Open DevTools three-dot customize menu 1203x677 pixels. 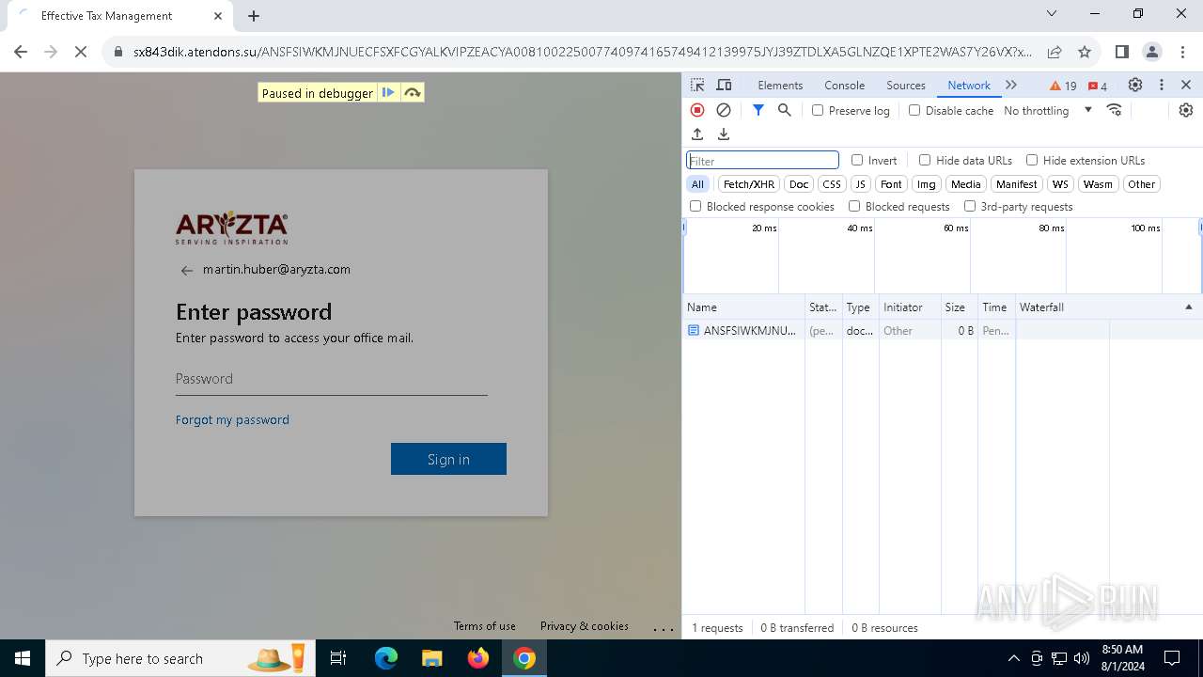(1162, 85)
